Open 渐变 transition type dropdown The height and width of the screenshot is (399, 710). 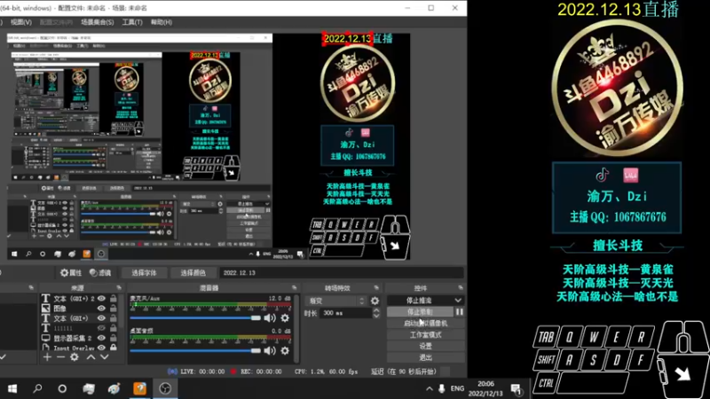[335, 301]
